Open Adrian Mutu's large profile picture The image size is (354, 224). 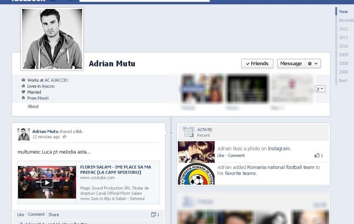click(x=52, y=39)
